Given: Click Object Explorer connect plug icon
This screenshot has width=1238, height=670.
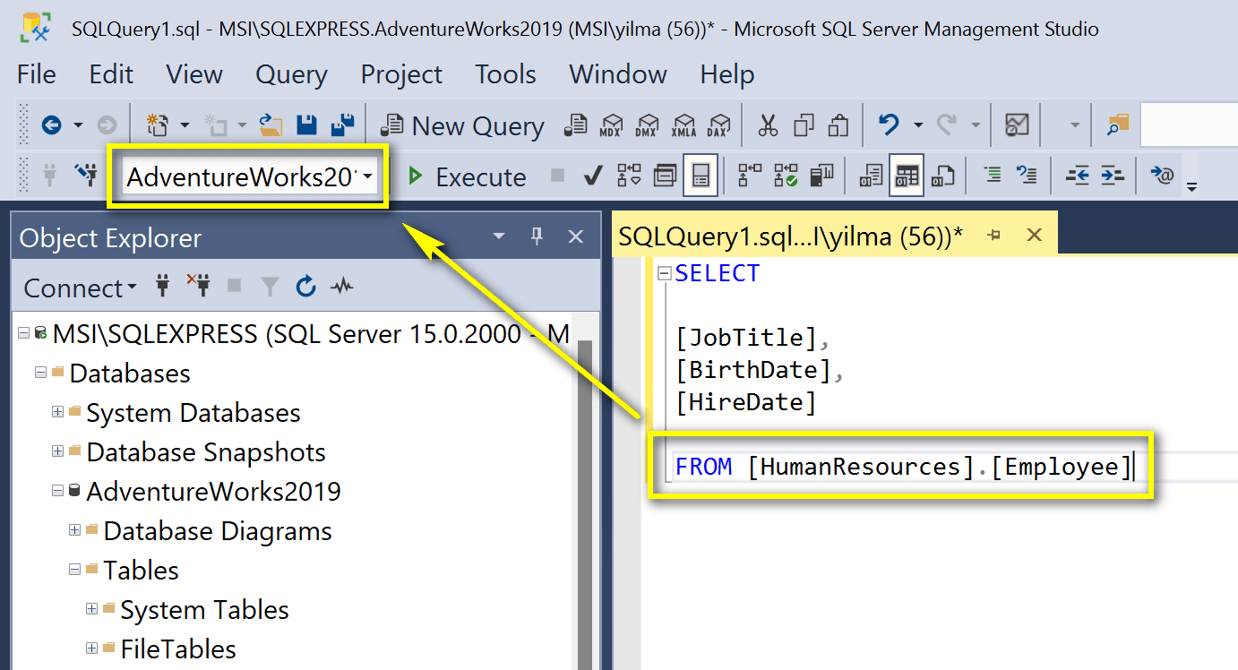Looking at the screenshot, I should [162, 287].
